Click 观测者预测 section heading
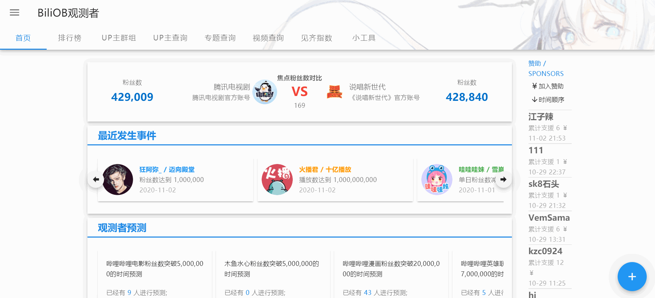655x298 pixels. click(122, 228)
